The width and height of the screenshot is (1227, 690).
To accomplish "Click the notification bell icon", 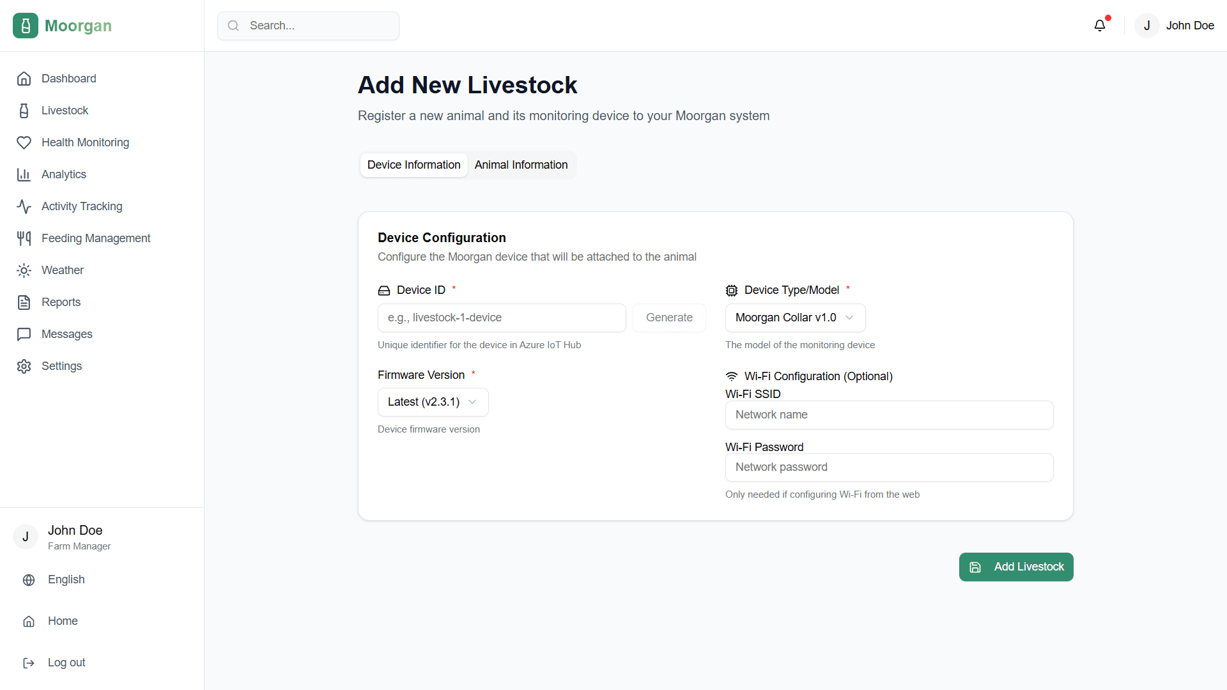I will pos(1100,25).
